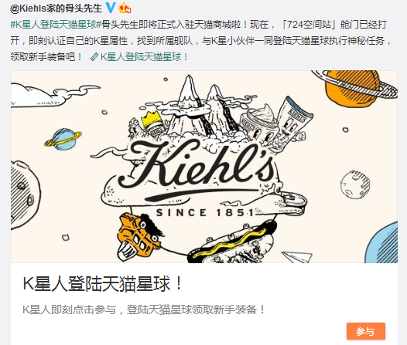Click the SINCE 1851 text in banner
Screen dimensions: 407x345
point(205,213)
